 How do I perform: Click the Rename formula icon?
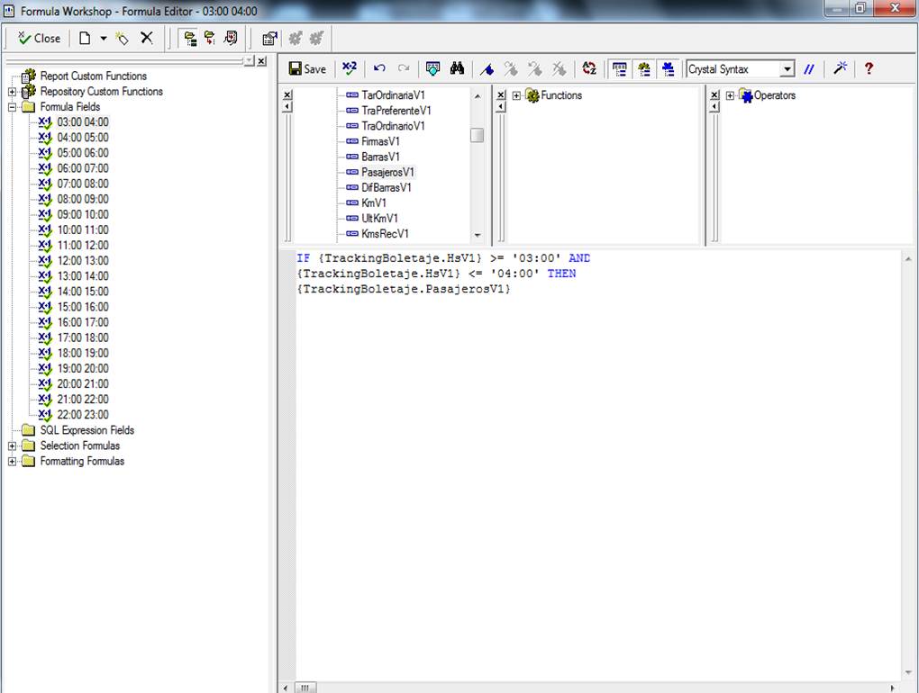coord(122,39)
